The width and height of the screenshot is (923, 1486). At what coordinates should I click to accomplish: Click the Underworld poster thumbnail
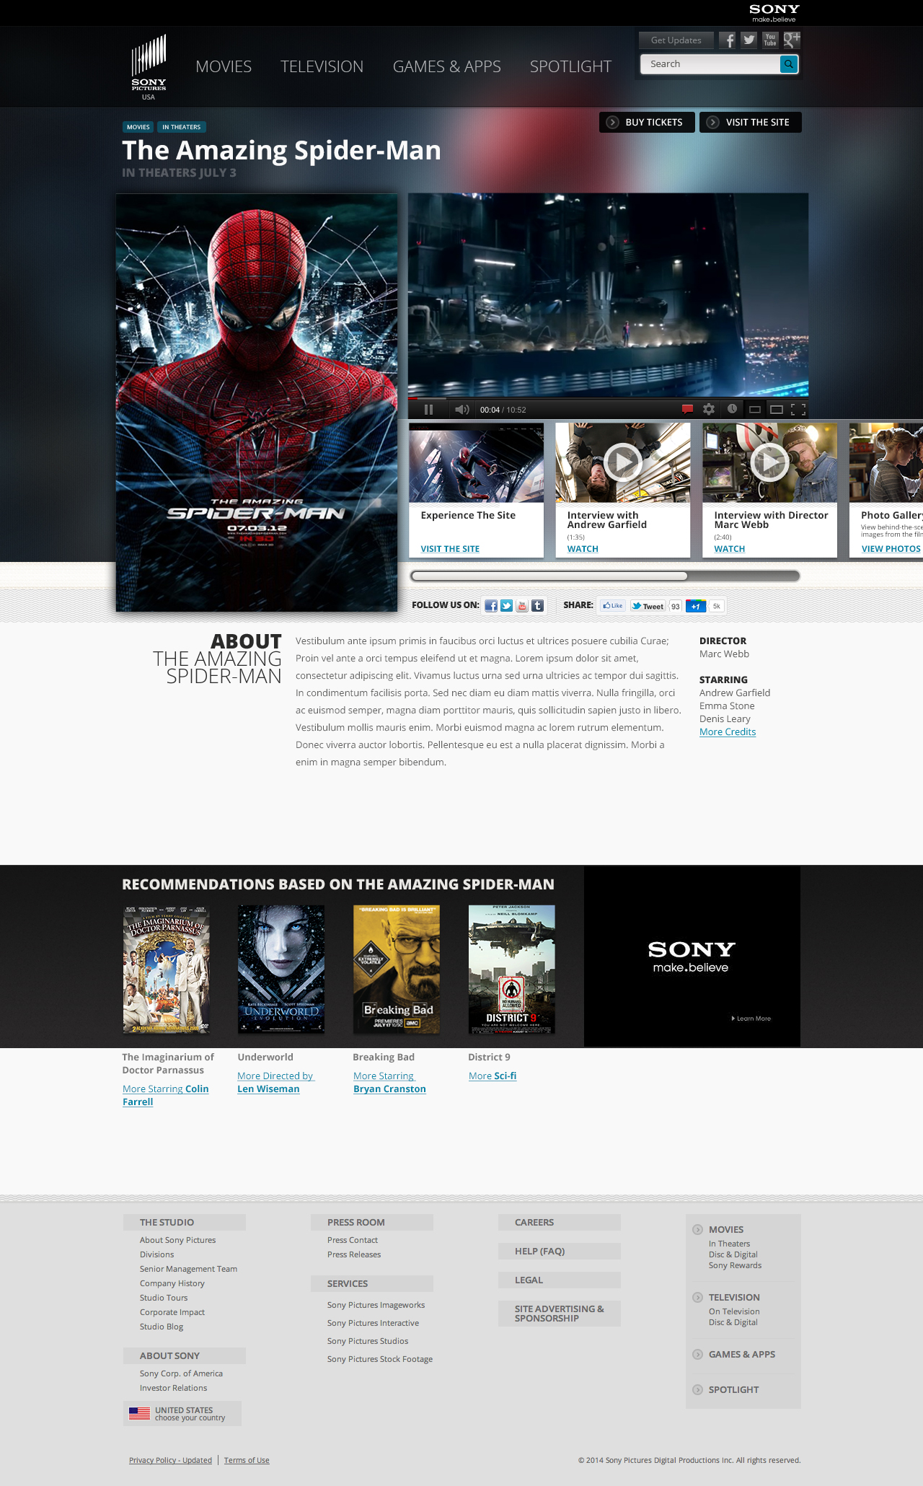(x=281, y=970)
